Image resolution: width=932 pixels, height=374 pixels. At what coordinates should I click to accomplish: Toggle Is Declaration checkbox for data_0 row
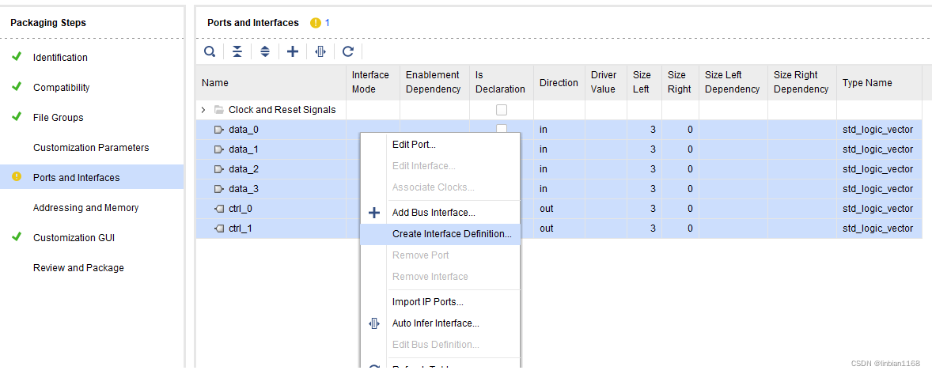pos(502,129)
